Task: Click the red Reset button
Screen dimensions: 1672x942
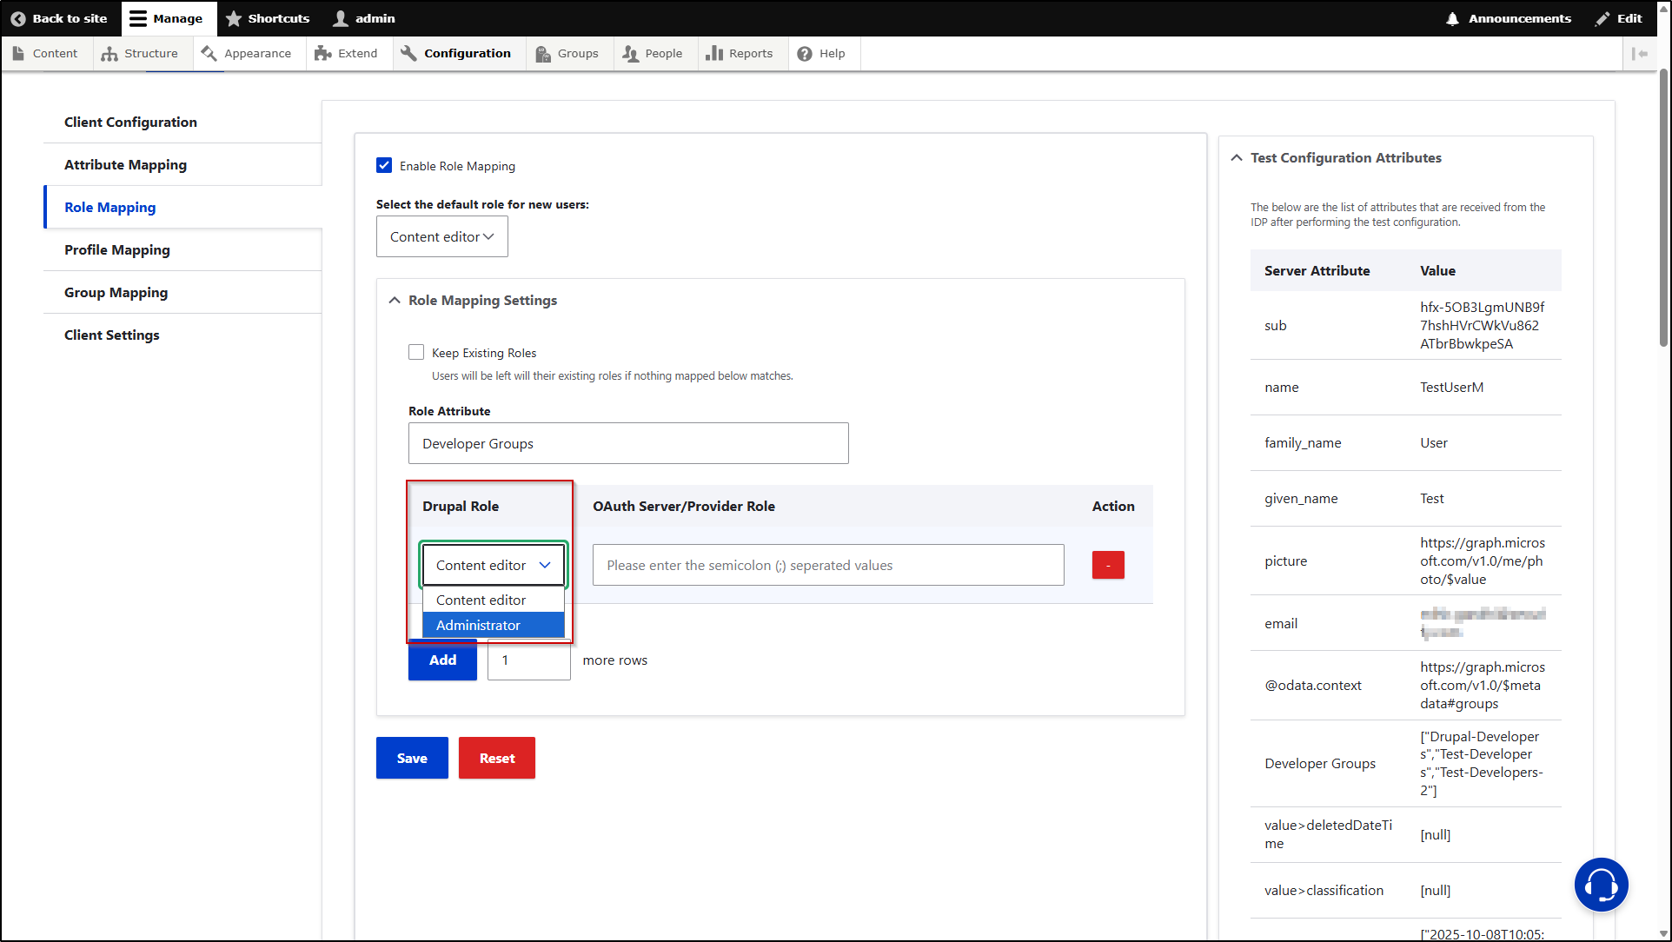Action: click(x=497, y=758)
